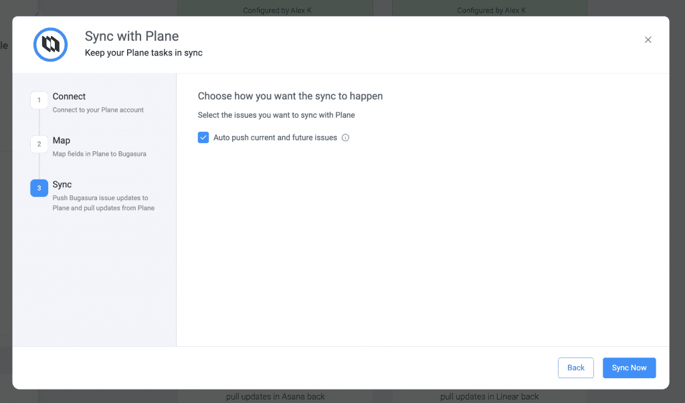Viewport: 685px width, 403px height.
Task: Click 'Map fields in Plane to Bugasura' text
Action: [99, 154]
